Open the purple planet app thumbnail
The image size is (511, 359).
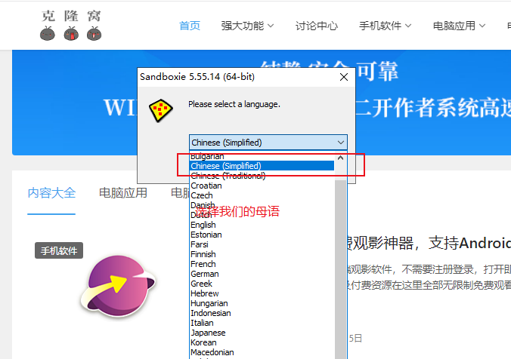click(118, 286)
